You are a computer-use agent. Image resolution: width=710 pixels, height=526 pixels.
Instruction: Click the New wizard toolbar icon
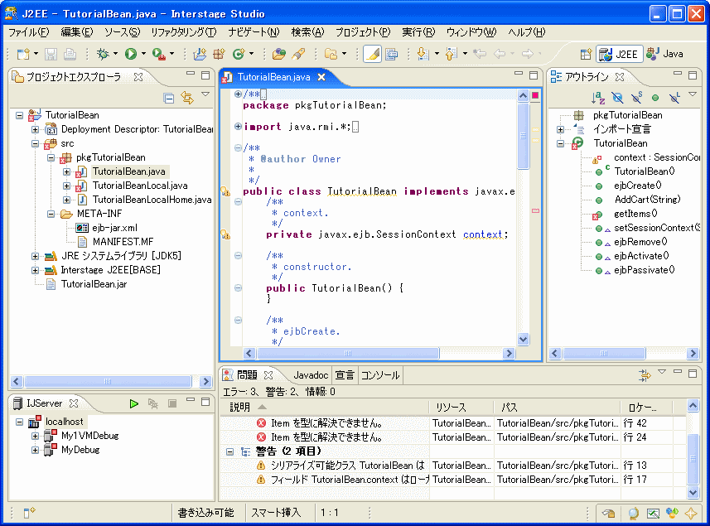pos(22,55)
